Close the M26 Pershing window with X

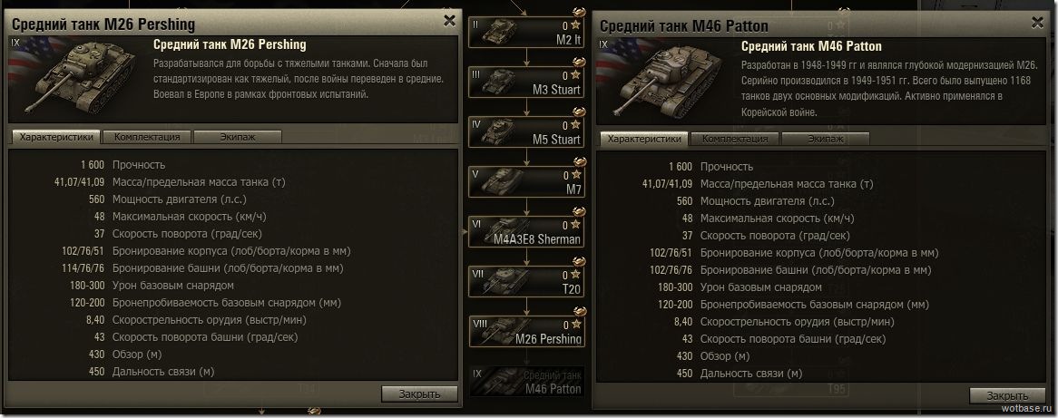pyautogui.click(x=449, y=21)
